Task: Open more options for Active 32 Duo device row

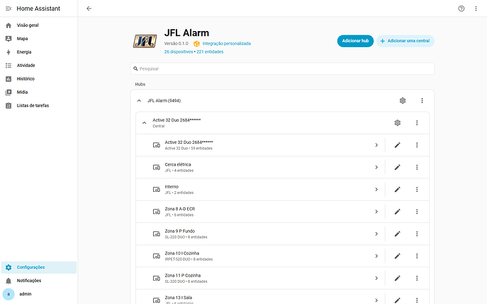Action: (417, 145)
